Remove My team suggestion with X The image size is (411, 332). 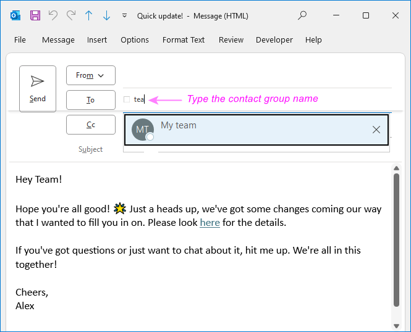coord(376,130)
